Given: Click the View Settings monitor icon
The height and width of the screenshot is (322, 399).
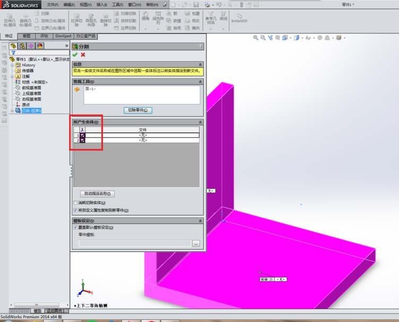Looking at the screenshot, I should coord(339,38).
